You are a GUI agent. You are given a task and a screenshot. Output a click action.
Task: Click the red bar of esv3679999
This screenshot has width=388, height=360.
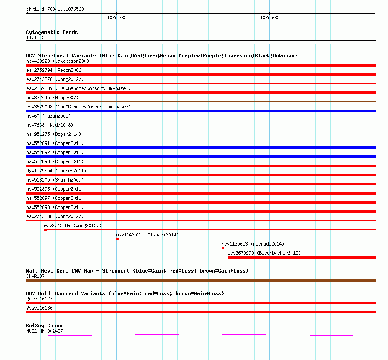(302, 257)
